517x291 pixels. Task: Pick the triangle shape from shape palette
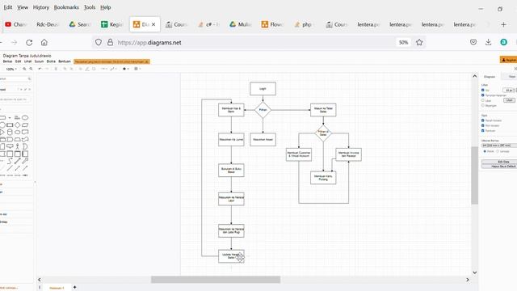2,133
